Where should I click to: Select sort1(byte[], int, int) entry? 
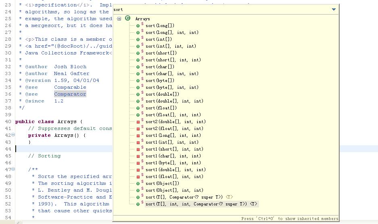[x=172, y=163]
